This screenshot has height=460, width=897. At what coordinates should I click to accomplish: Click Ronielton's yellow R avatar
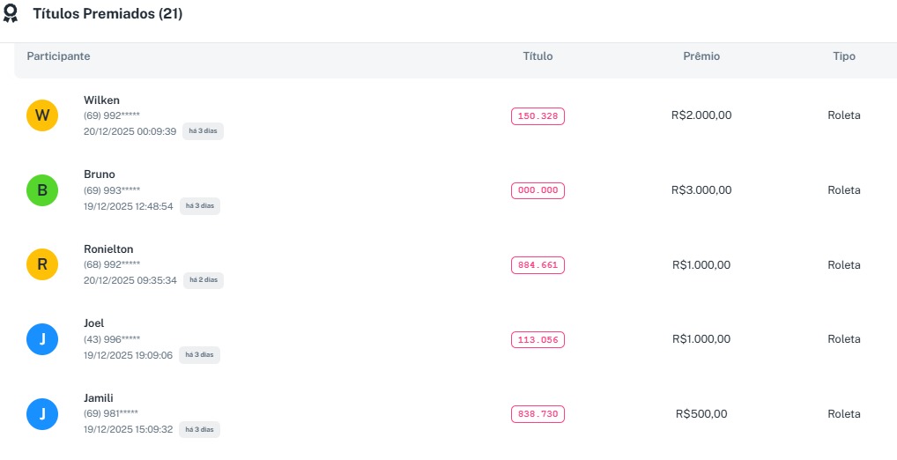click(42, 264)
